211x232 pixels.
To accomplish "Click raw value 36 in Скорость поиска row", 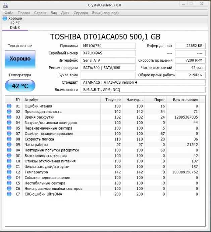I will pos(196,139).
